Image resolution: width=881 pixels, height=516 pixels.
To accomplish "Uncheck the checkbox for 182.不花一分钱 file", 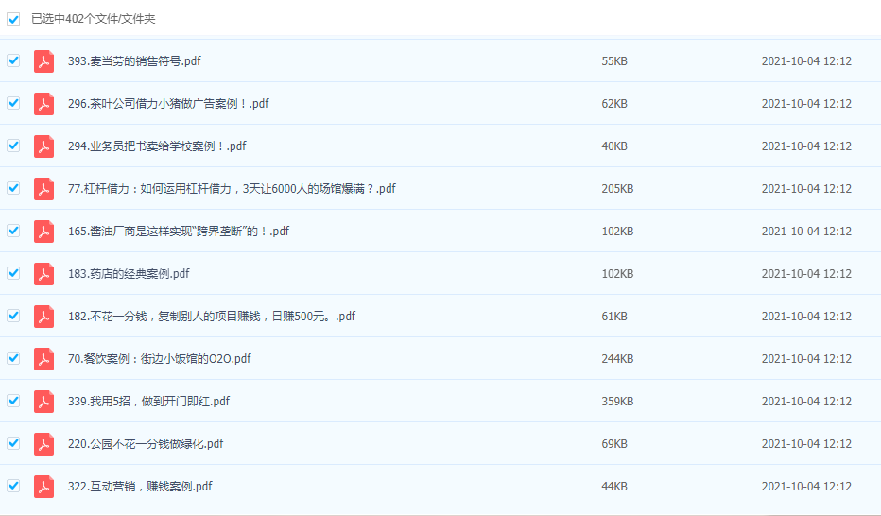I will pos(13,316).
